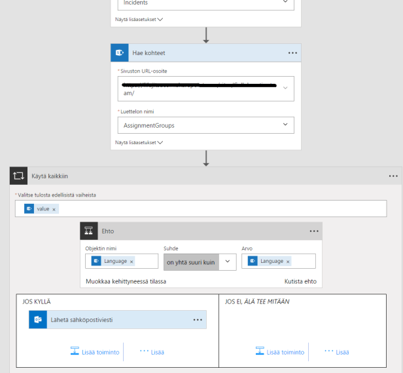
Task: Click the Käytä kaikkiin header title
Action: coord(50,176)
